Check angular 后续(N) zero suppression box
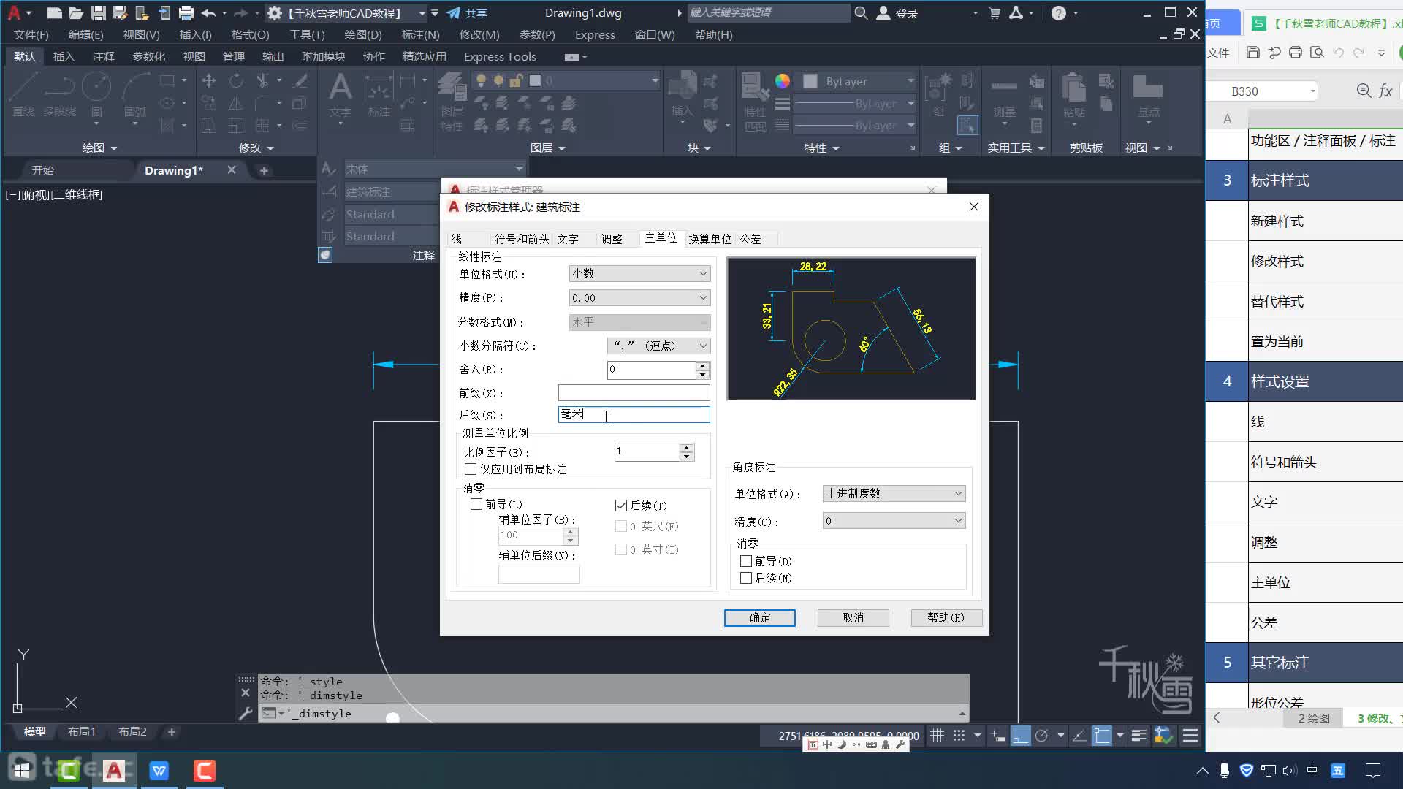 tap(746, 578)
